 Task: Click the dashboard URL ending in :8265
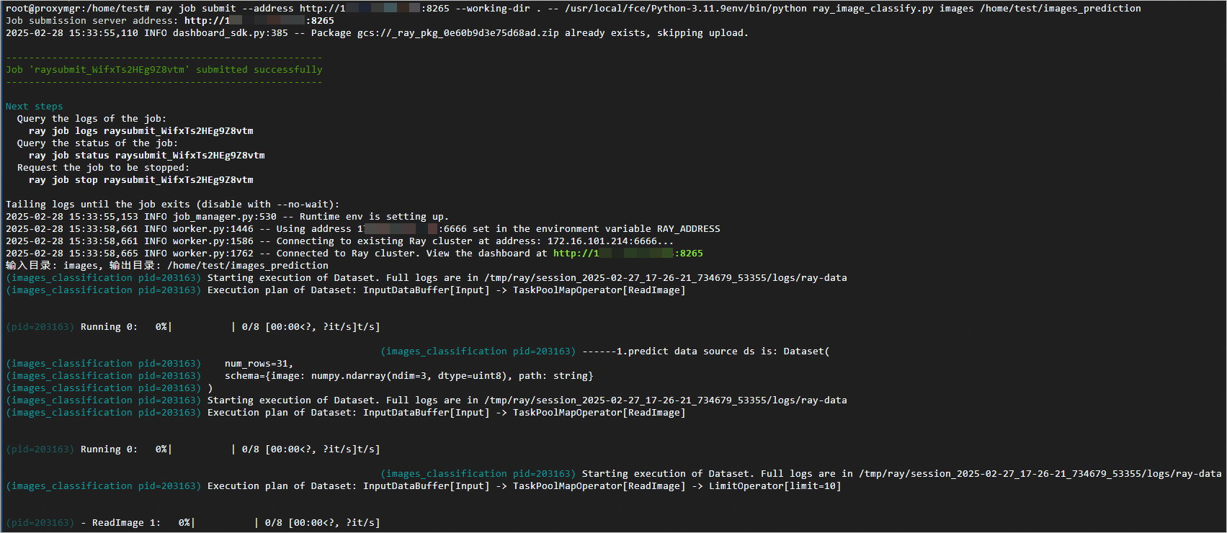coord(628,254)
